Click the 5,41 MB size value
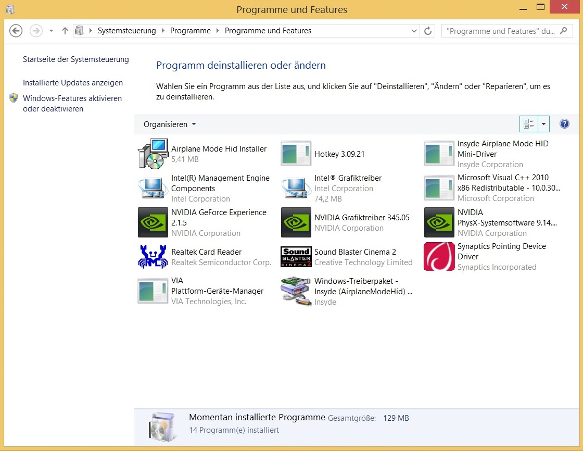Image resolution: width=583 pixels, height=451 pixels. 185,159
